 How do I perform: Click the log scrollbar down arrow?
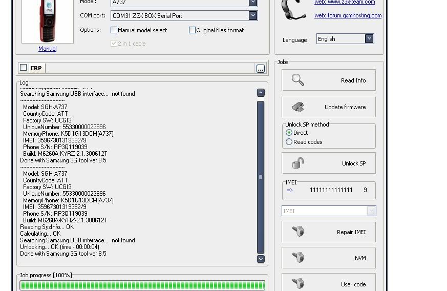[261, 259]
